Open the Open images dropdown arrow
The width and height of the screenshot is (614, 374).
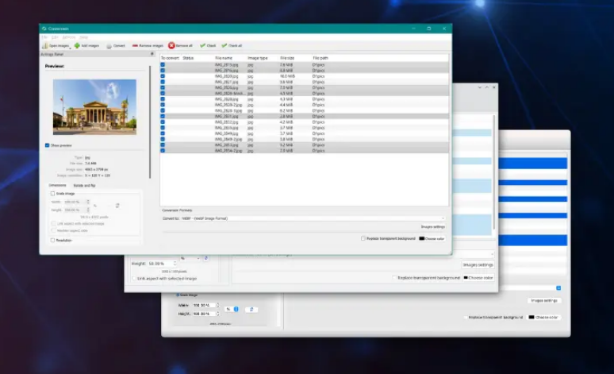[x=70, y=48]
